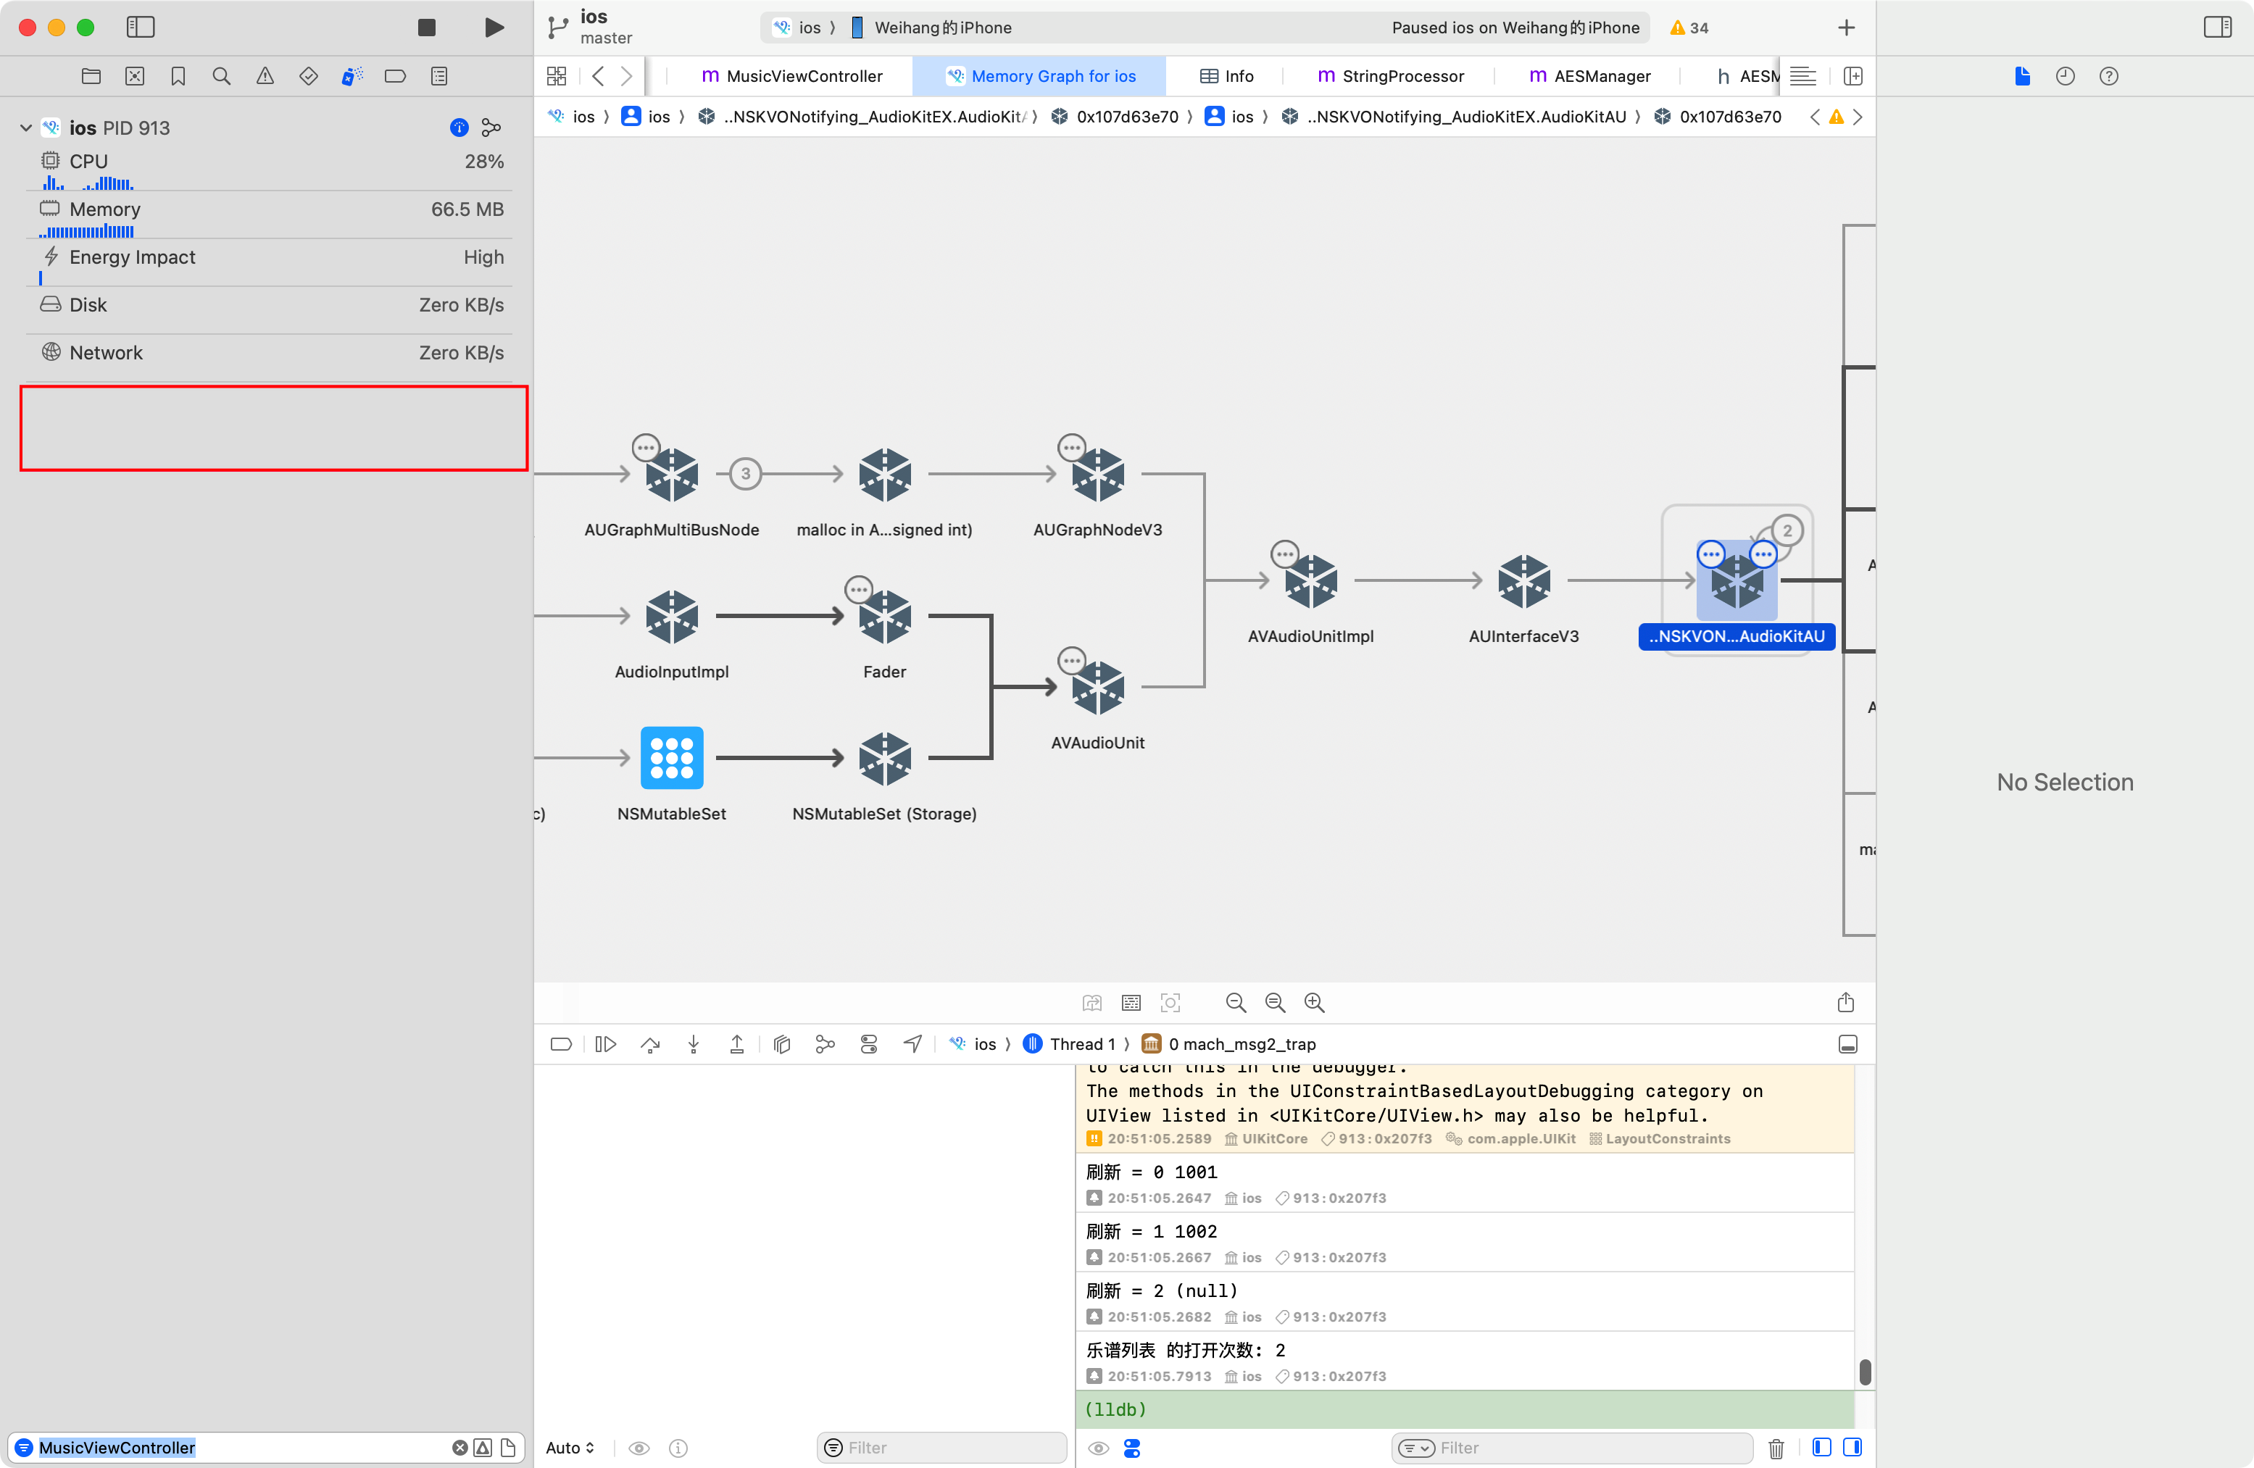Open Thread 1 in debug jump bar
Screen dimensions: 2254x1468
(1070, 1043)
